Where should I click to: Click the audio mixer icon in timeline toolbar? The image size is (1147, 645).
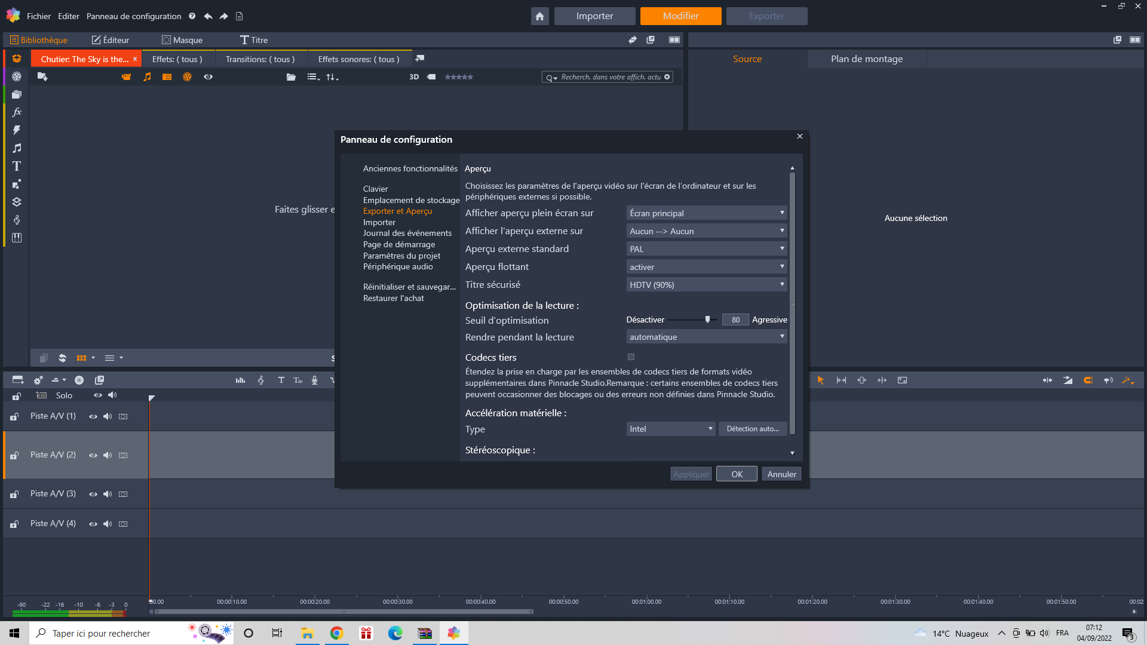(x=240, y=380)
